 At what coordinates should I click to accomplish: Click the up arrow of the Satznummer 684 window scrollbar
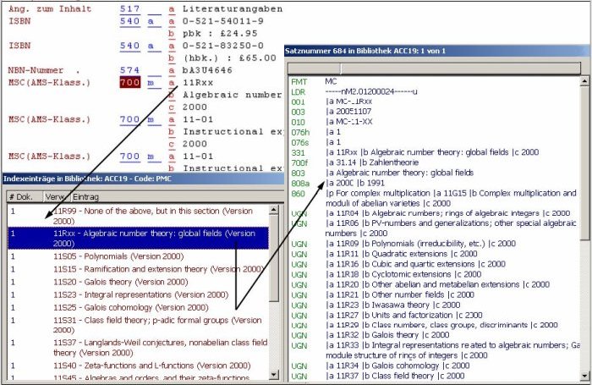(x=584, y=81)
